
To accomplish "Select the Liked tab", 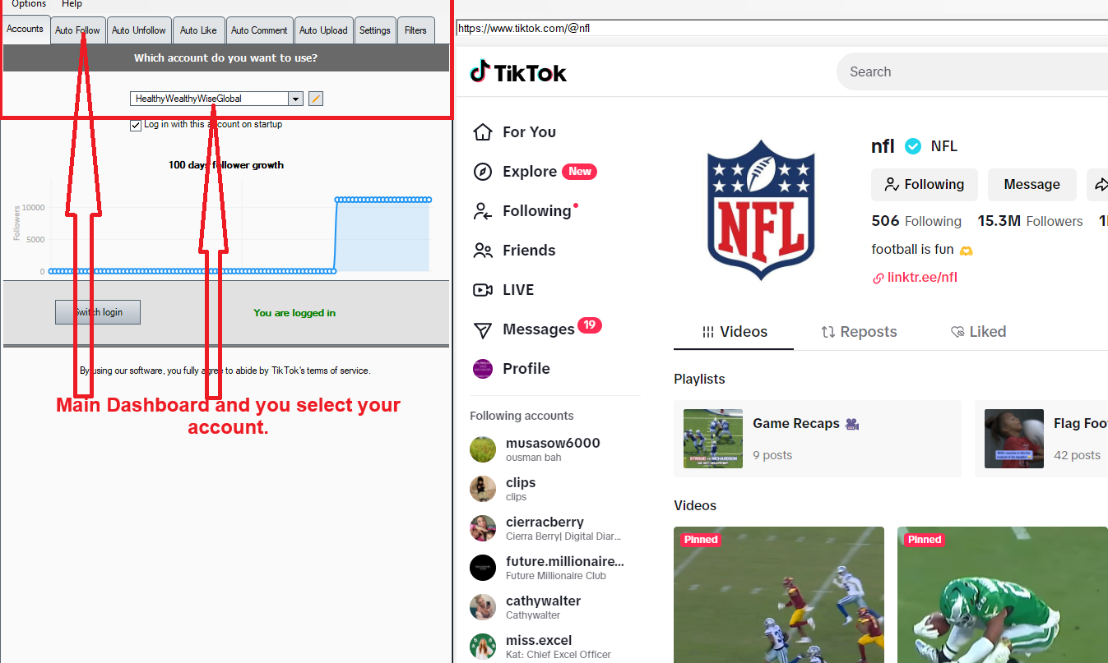I will [x=978, y=332].
